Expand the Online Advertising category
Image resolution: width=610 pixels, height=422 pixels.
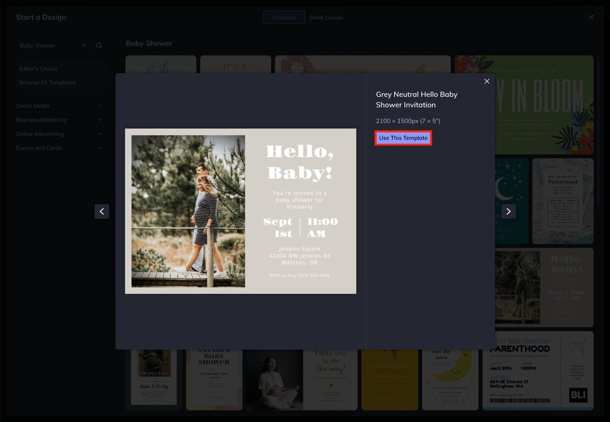pos(59,134)
